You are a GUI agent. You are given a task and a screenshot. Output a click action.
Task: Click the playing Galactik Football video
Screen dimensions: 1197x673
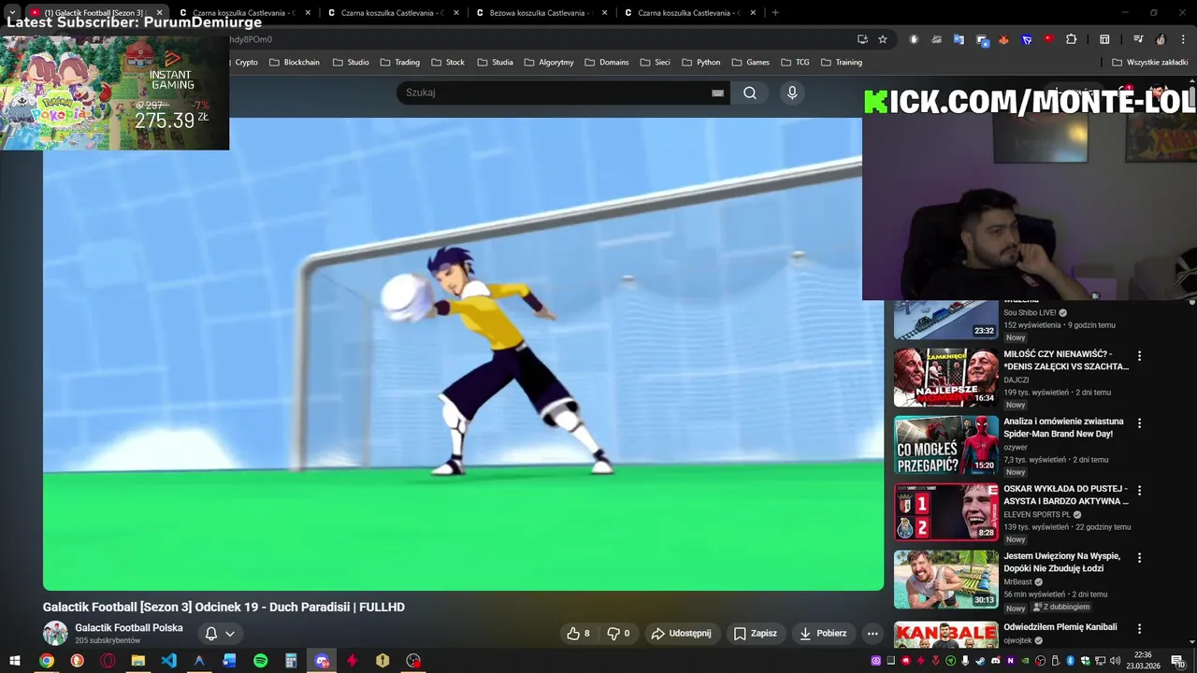pos(463,354)
